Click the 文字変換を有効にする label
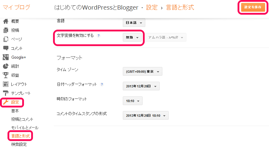Image resolution: width=269 pixels, height=147 pixels. click(x=75, y=36)
